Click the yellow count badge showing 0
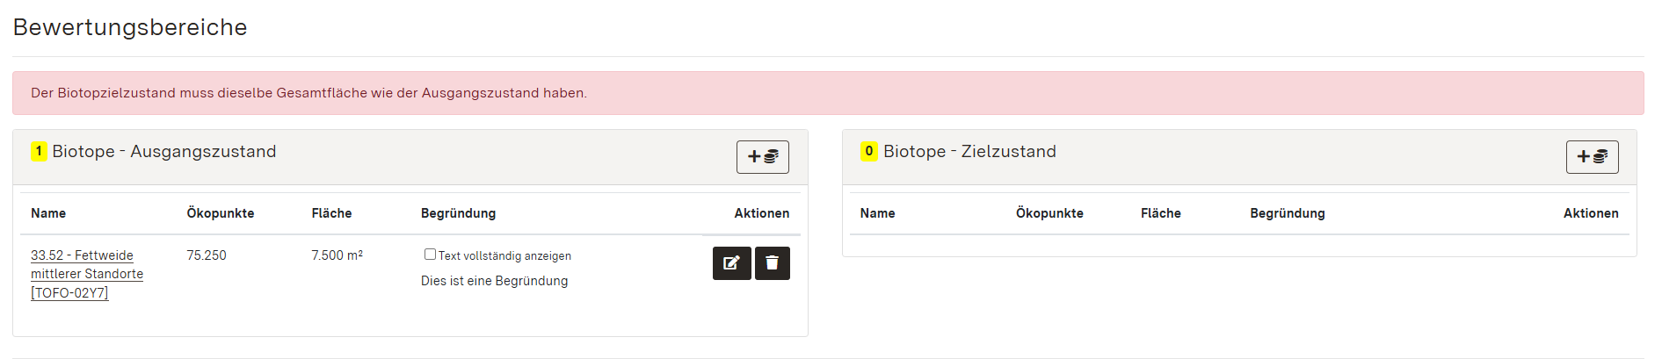The height and width of the screenshot is (359, 1662). coord(868,151)
